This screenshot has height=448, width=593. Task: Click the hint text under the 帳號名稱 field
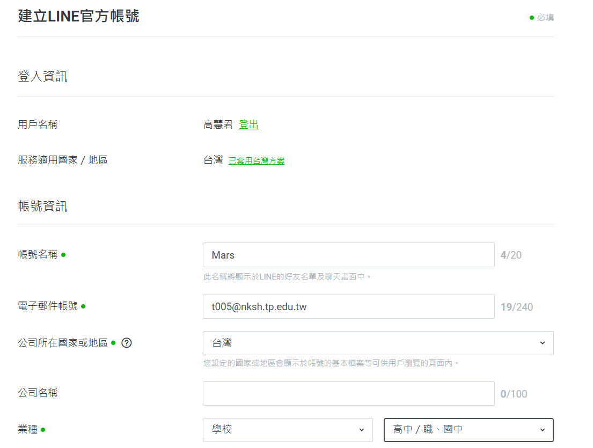pos(287,277)
